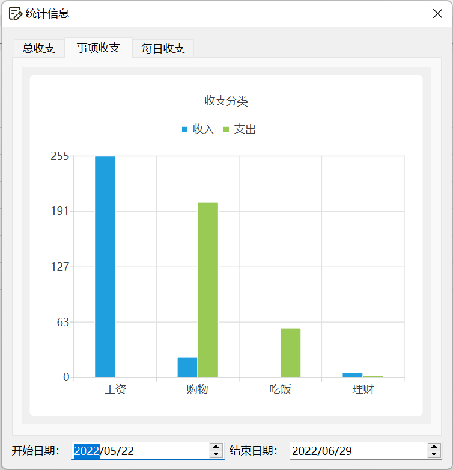Click the 收支分类 chart title
This screenshot has width=453, height=470.
[x=227, y=100]
